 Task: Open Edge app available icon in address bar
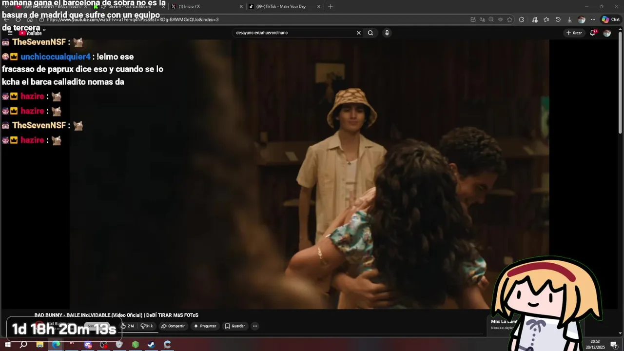[x=473, y=19]
